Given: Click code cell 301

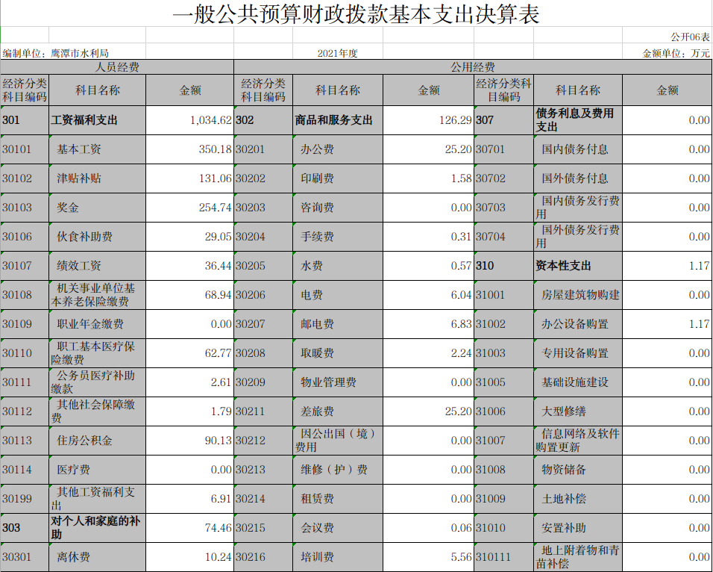Looking at the screenshot, I should (x=25, y=120).
